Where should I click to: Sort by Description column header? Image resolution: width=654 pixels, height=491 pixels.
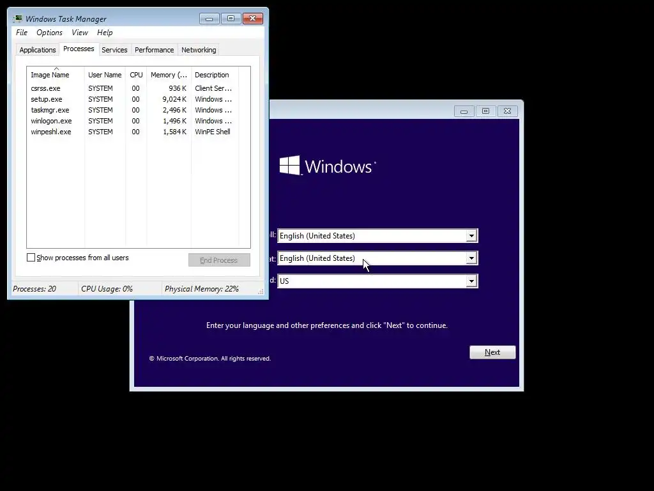click(x=215, y=75)
